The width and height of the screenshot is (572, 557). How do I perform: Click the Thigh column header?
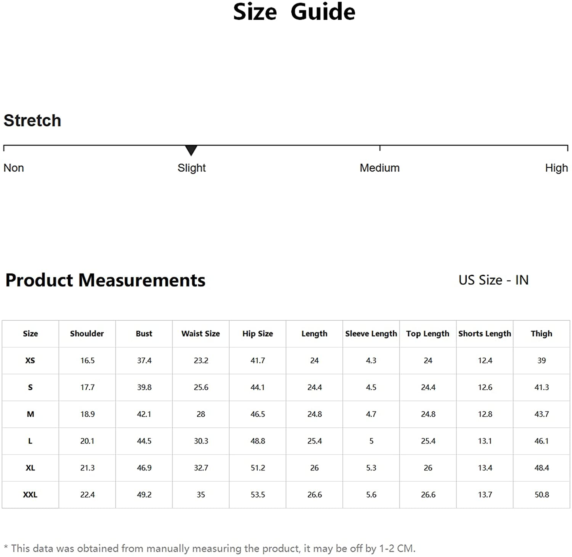[542, 334]
